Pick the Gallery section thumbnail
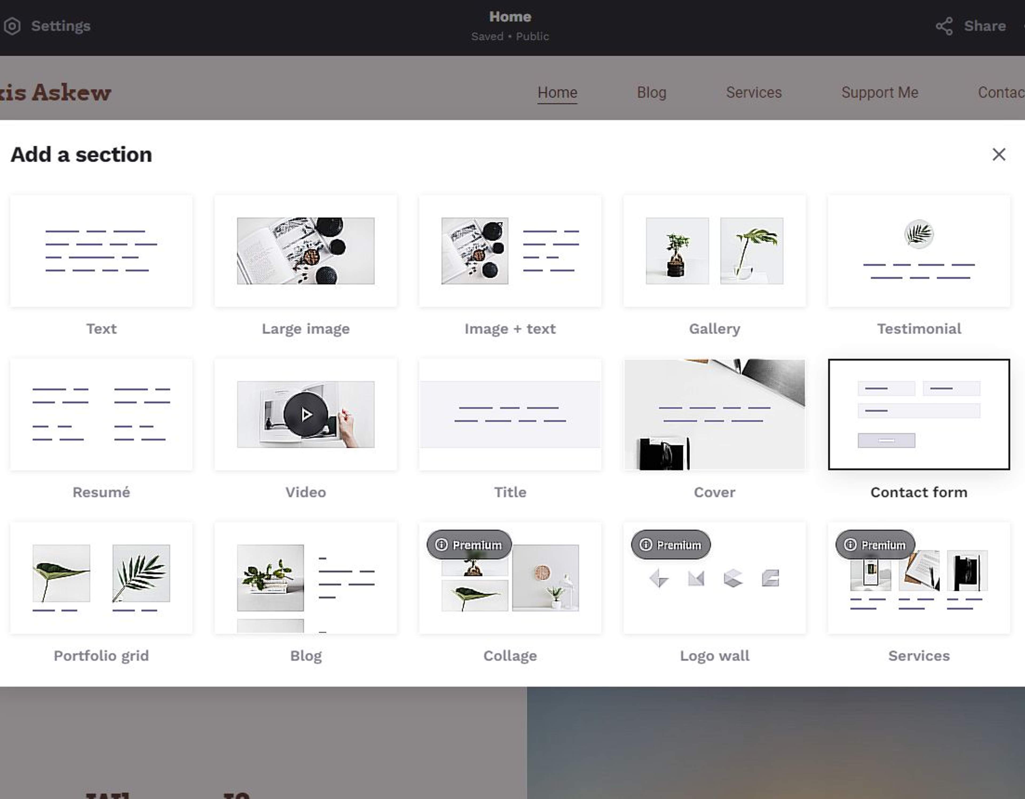 coord(714,251)
